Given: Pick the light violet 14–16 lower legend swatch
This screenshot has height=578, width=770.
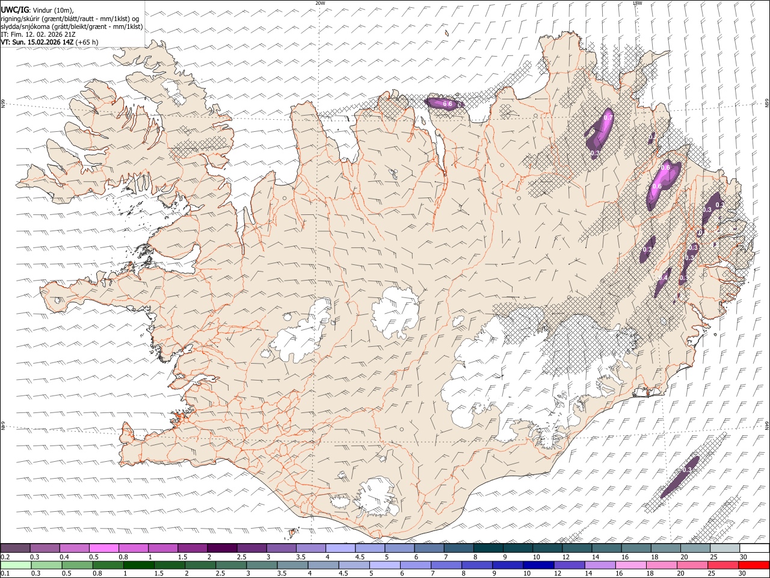Looking at the screenshot, I should pyautogui.click(x=600, y=565).
